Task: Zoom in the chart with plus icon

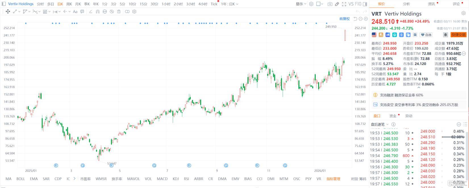Action: 365,19
